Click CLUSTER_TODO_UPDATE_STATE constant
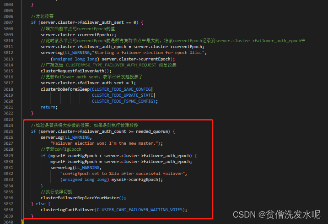 pyautogui.click(x=123, y=95)
